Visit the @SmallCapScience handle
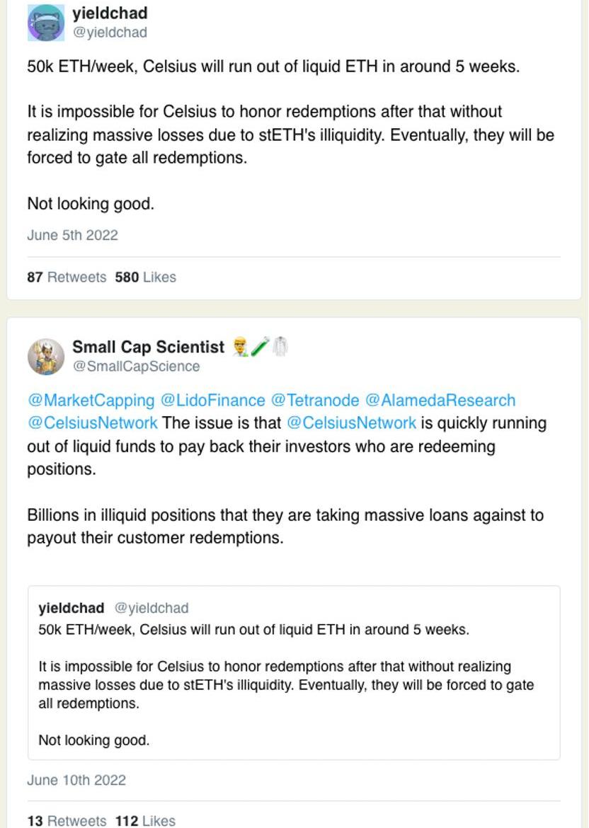Viewport: 589px width, 828px height. 137,367
